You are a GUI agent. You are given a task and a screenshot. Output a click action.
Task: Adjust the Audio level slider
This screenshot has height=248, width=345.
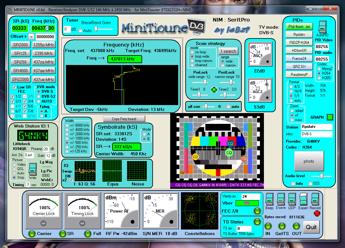(x=322, y=176)
